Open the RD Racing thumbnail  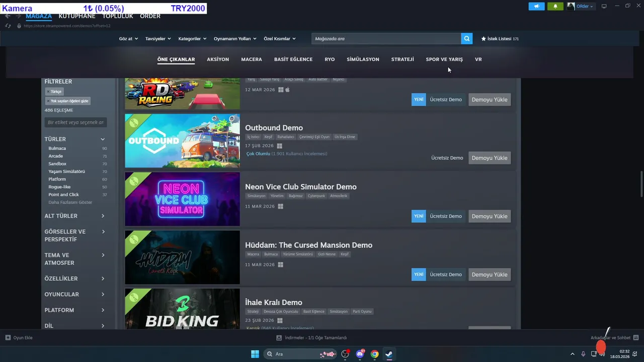coord(182,94)
